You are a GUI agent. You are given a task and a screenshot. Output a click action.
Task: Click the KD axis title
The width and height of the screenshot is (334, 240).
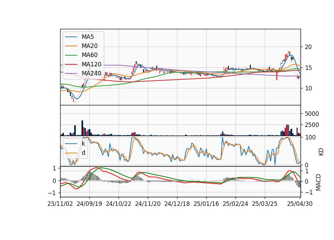(321, 152)
